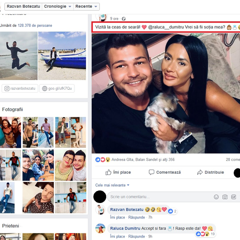This screenshot has width=240, height=240.
Task: Open the photo with woman in yellow top
Action: pyautogui.click(x=71, y=165)
